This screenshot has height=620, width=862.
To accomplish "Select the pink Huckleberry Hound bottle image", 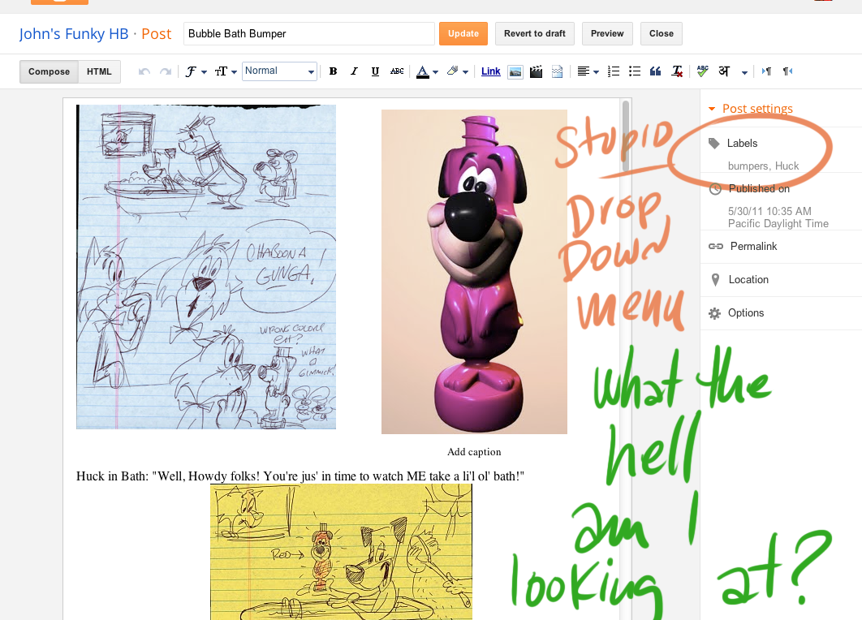I will (x=475, y=272).
